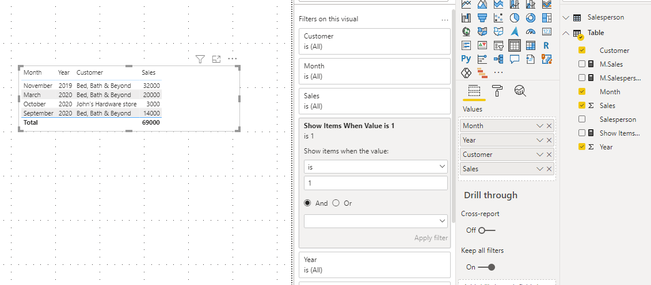Image resolution: width=651 pixels, height=285 pixels.
Task: Select the Scatter chart visual
Action: tap(498, 18)
